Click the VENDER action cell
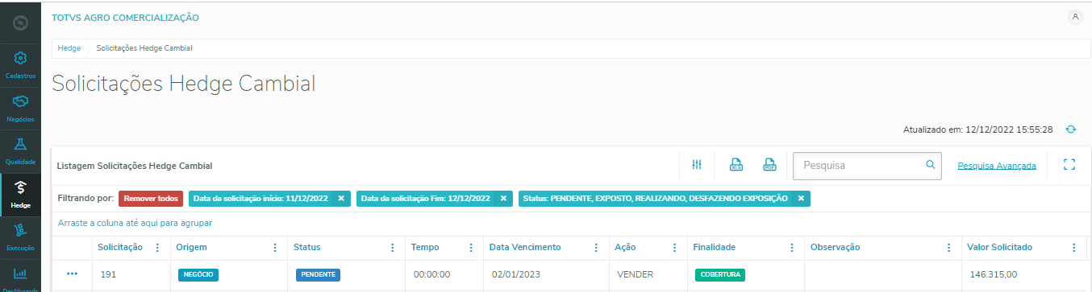The image size is (1092, 292). (x=635, y=274)
